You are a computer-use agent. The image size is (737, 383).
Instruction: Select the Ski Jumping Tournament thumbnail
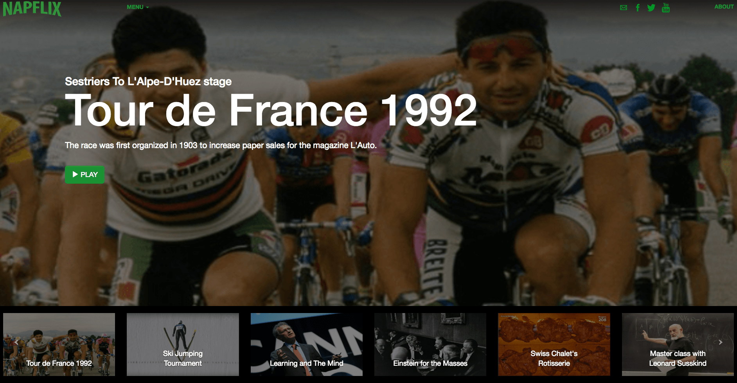pos(183,344)
